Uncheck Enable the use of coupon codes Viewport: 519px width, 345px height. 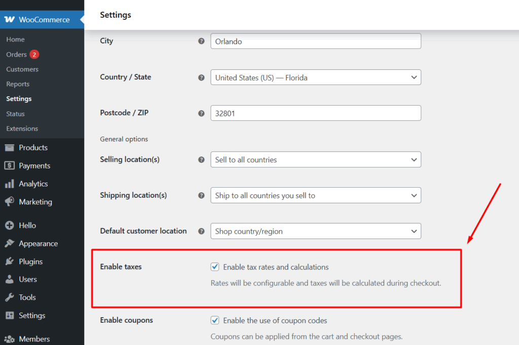tap(215, 320)
